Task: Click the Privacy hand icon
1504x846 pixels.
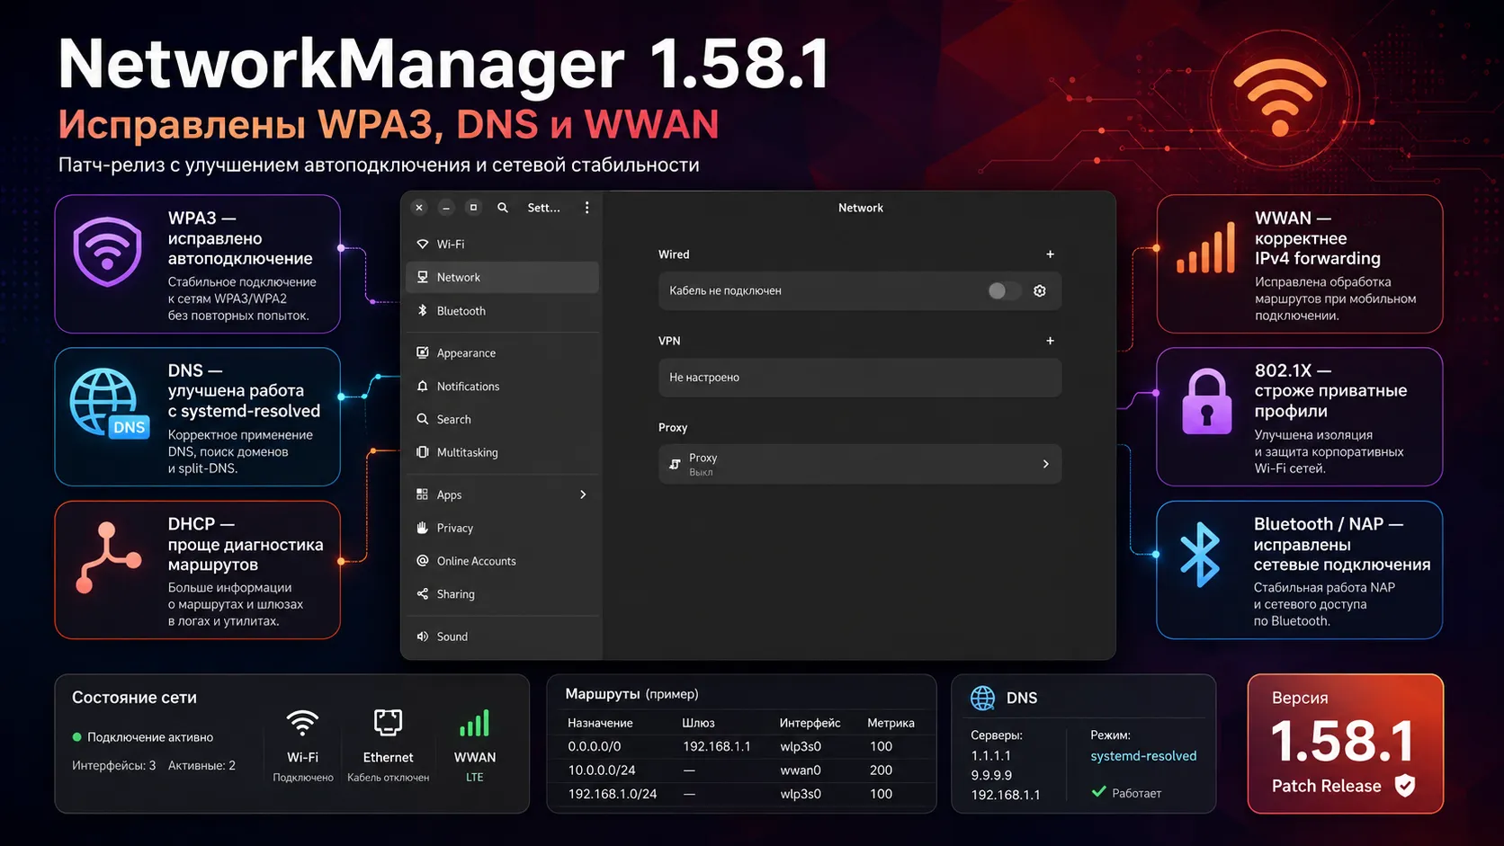Action: pos(423,528)
